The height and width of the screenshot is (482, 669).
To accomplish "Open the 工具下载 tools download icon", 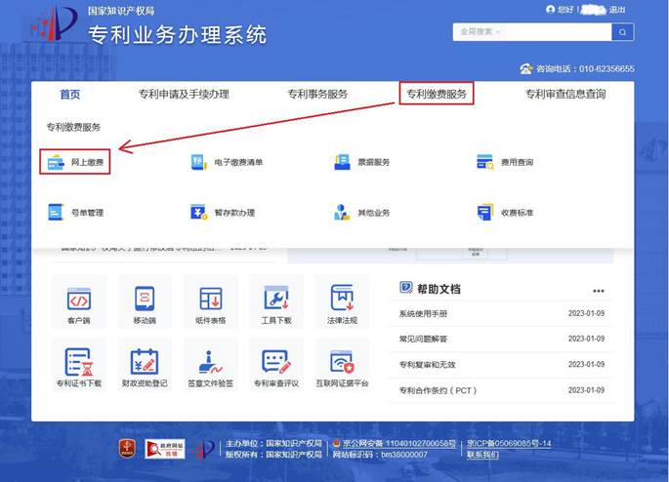I will coord(276,299).
